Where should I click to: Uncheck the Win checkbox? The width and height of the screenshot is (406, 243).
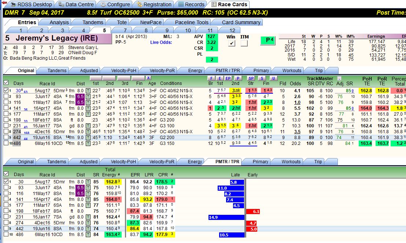click(x=232, y=43)
